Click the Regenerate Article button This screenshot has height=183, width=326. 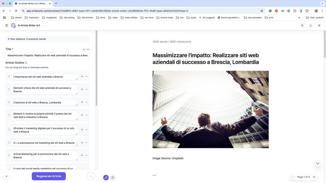click(x=49, y=176)
